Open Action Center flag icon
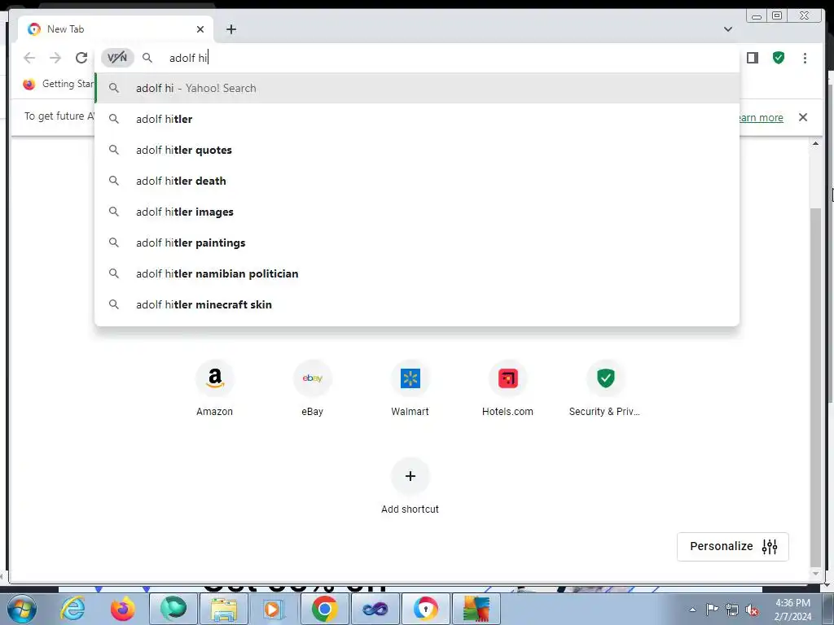834x625 pixels. [x=712, y=609]
